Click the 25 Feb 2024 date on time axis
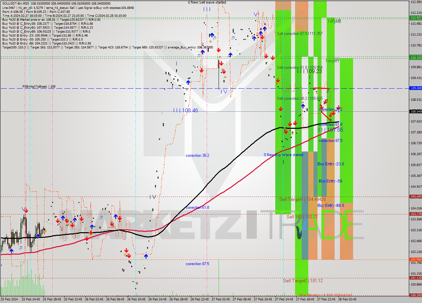 [x=9, y=299]
